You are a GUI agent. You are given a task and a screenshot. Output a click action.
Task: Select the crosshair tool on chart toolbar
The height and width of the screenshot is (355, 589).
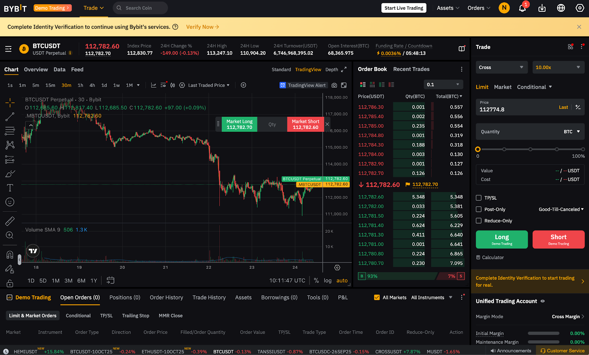tap(10, 102)
